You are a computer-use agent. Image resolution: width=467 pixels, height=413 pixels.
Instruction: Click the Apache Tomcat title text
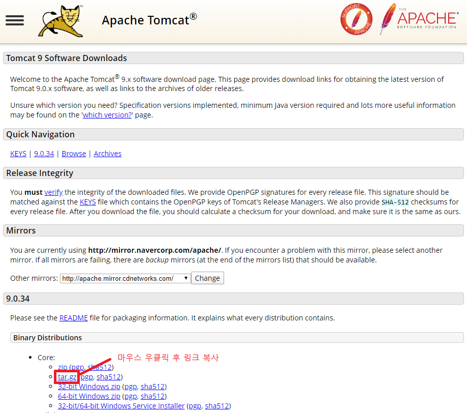pos(149,20)
